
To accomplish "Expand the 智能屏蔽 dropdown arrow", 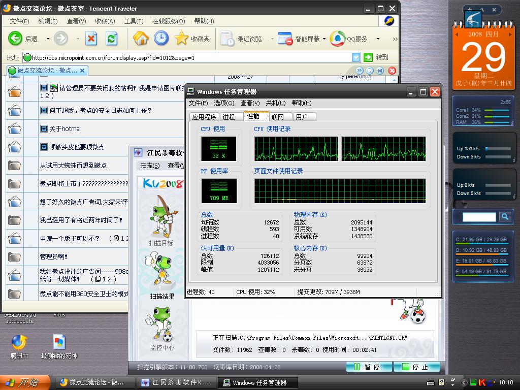I will pos(324,39).
